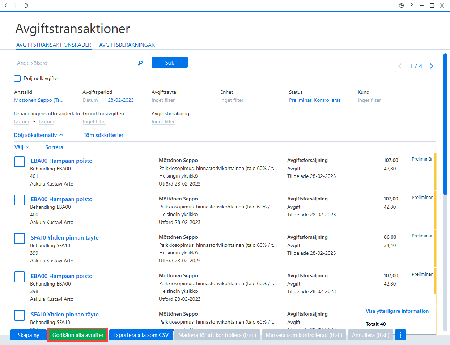The width and height of the screenshot is (450, 345).
Task: Click the back navigation arrow
Action: point(5,5)
